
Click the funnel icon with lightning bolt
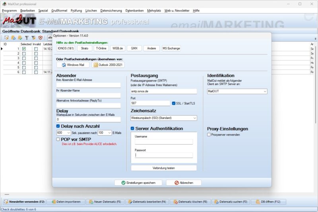[33, 38]
